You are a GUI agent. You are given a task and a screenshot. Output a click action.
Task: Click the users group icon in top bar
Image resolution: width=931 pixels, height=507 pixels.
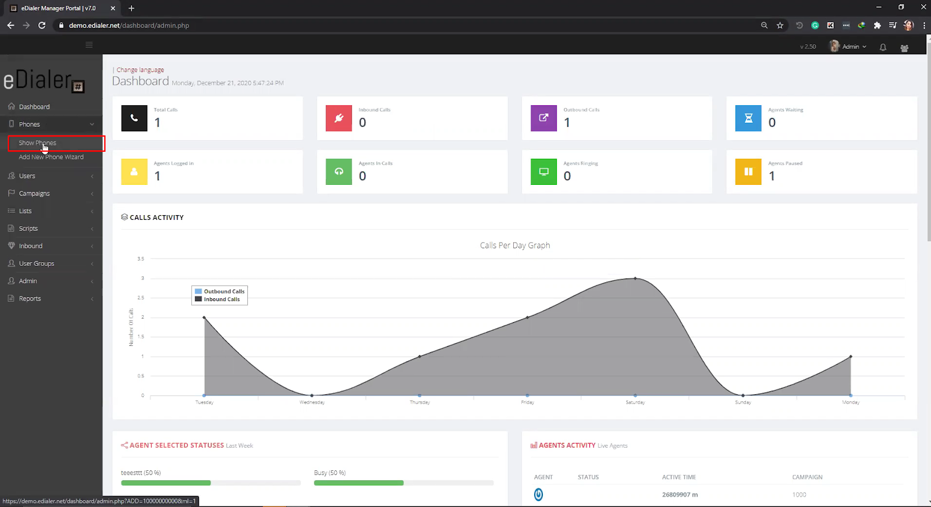pos(904,48)
